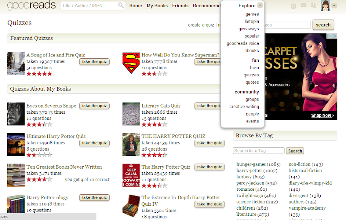Take the Ultimate Harry Potter Quiz

pos(94,143)
